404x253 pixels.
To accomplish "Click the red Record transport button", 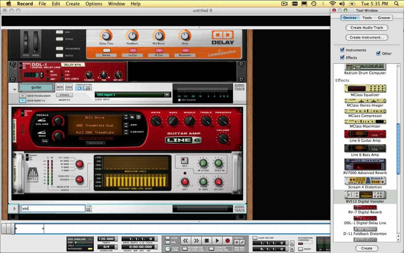I will [228, 241].
